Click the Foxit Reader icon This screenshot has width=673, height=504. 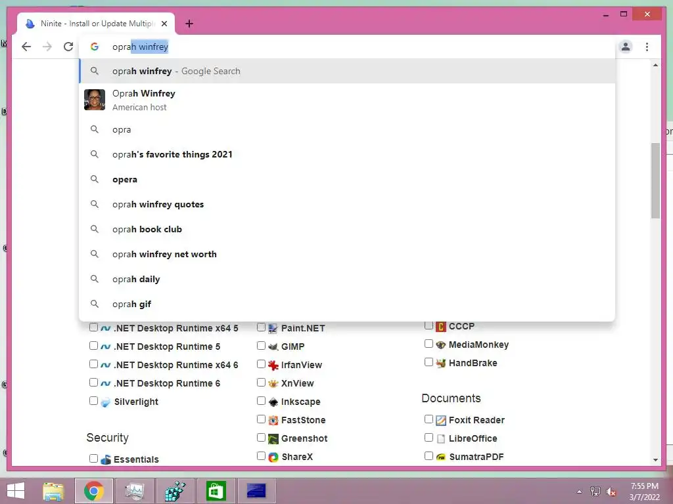point(441,421)
